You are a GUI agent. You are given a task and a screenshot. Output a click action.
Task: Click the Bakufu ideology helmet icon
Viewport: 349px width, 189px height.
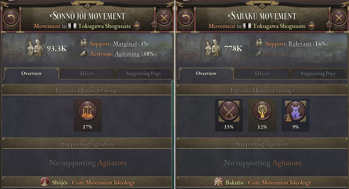point(219,182)
